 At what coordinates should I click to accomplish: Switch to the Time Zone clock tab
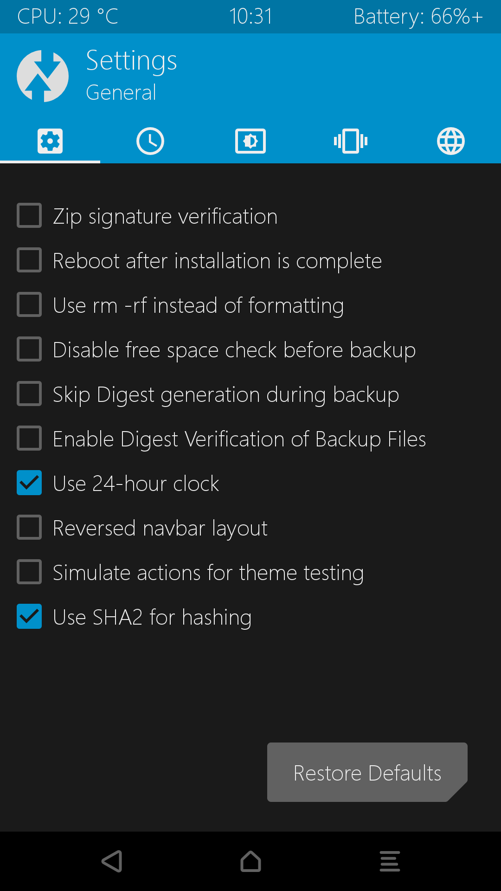point(150,141)
